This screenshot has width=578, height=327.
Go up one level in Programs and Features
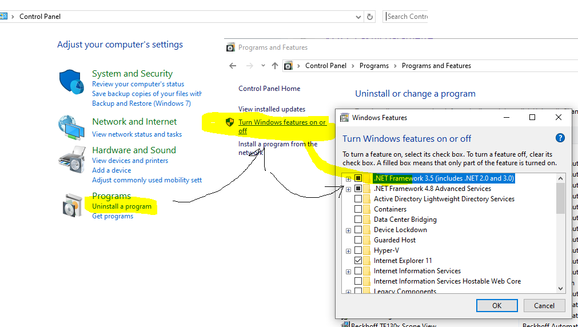coord(274,66)
